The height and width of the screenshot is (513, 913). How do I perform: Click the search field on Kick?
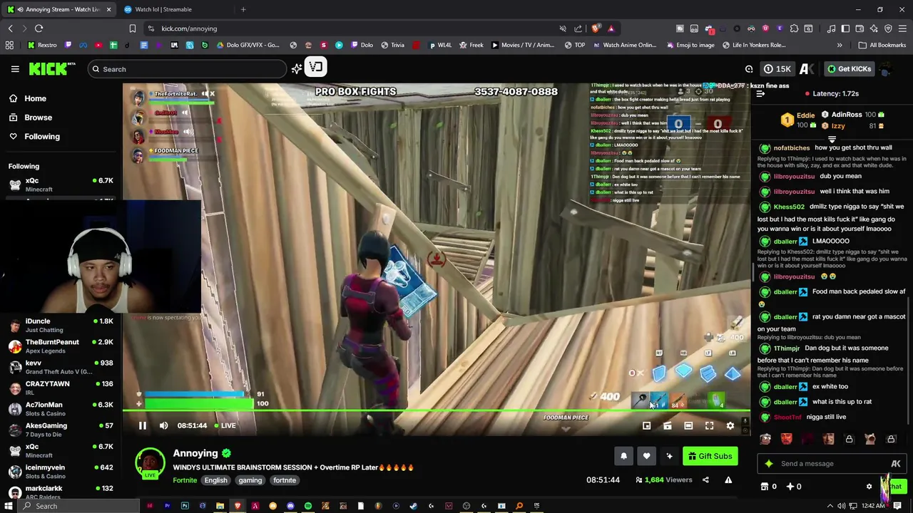click(x=187, y=69)
